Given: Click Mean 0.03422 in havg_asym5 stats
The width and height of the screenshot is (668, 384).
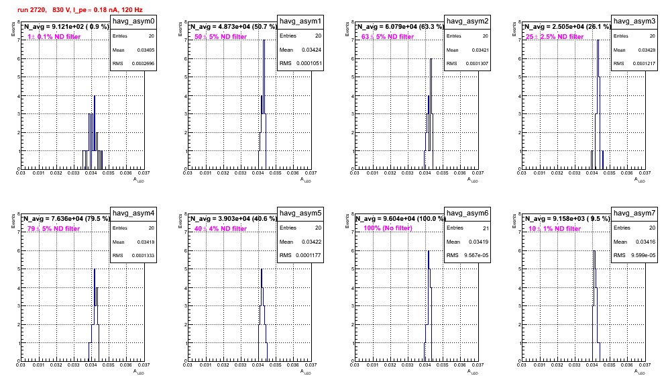Looking at the screenshot, I should [x=300, y=242].
